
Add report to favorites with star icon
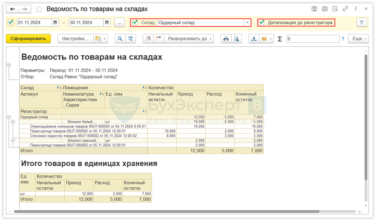(x=39, y=9)
